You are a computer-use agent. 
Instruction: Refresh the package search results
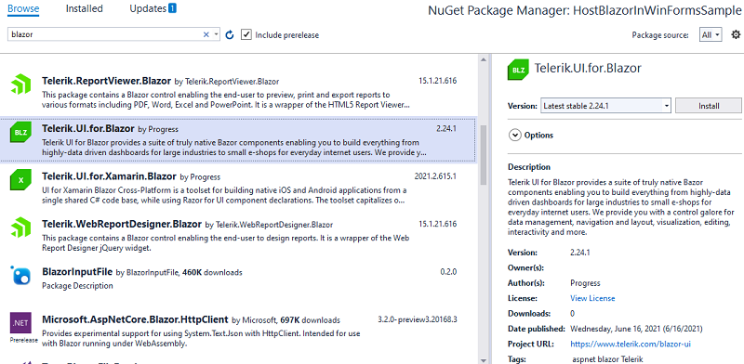pos(230,34)
